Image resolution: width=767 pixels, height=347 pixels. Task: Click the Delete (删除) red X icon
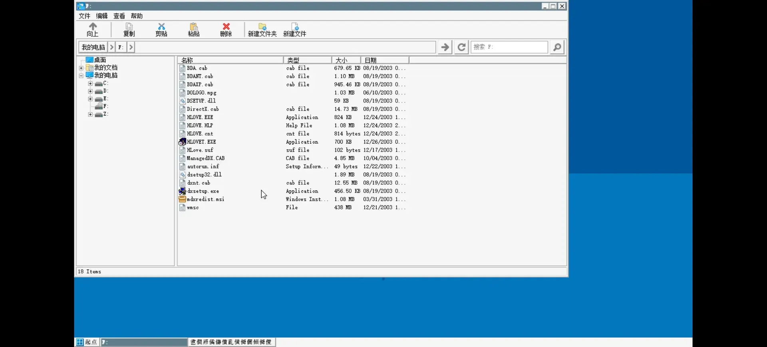coord(226,26)
